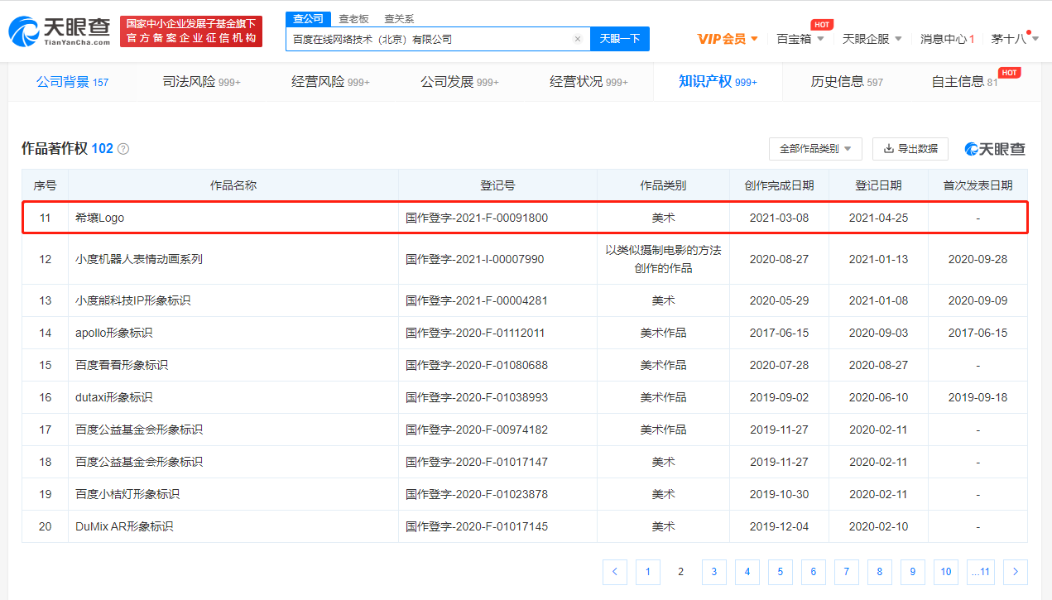Image resolution: width=1052 pixels, height=600 pixels.
Task: Open the VIP会员 dropdown menu
Action: coord(728,39)
